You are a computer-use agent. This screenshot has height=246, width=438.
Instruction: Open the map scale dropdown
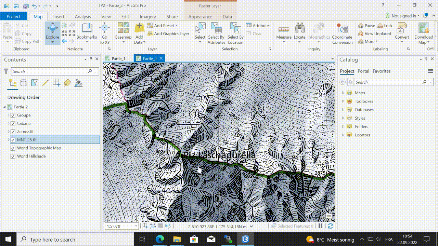[x=136, y=226]
